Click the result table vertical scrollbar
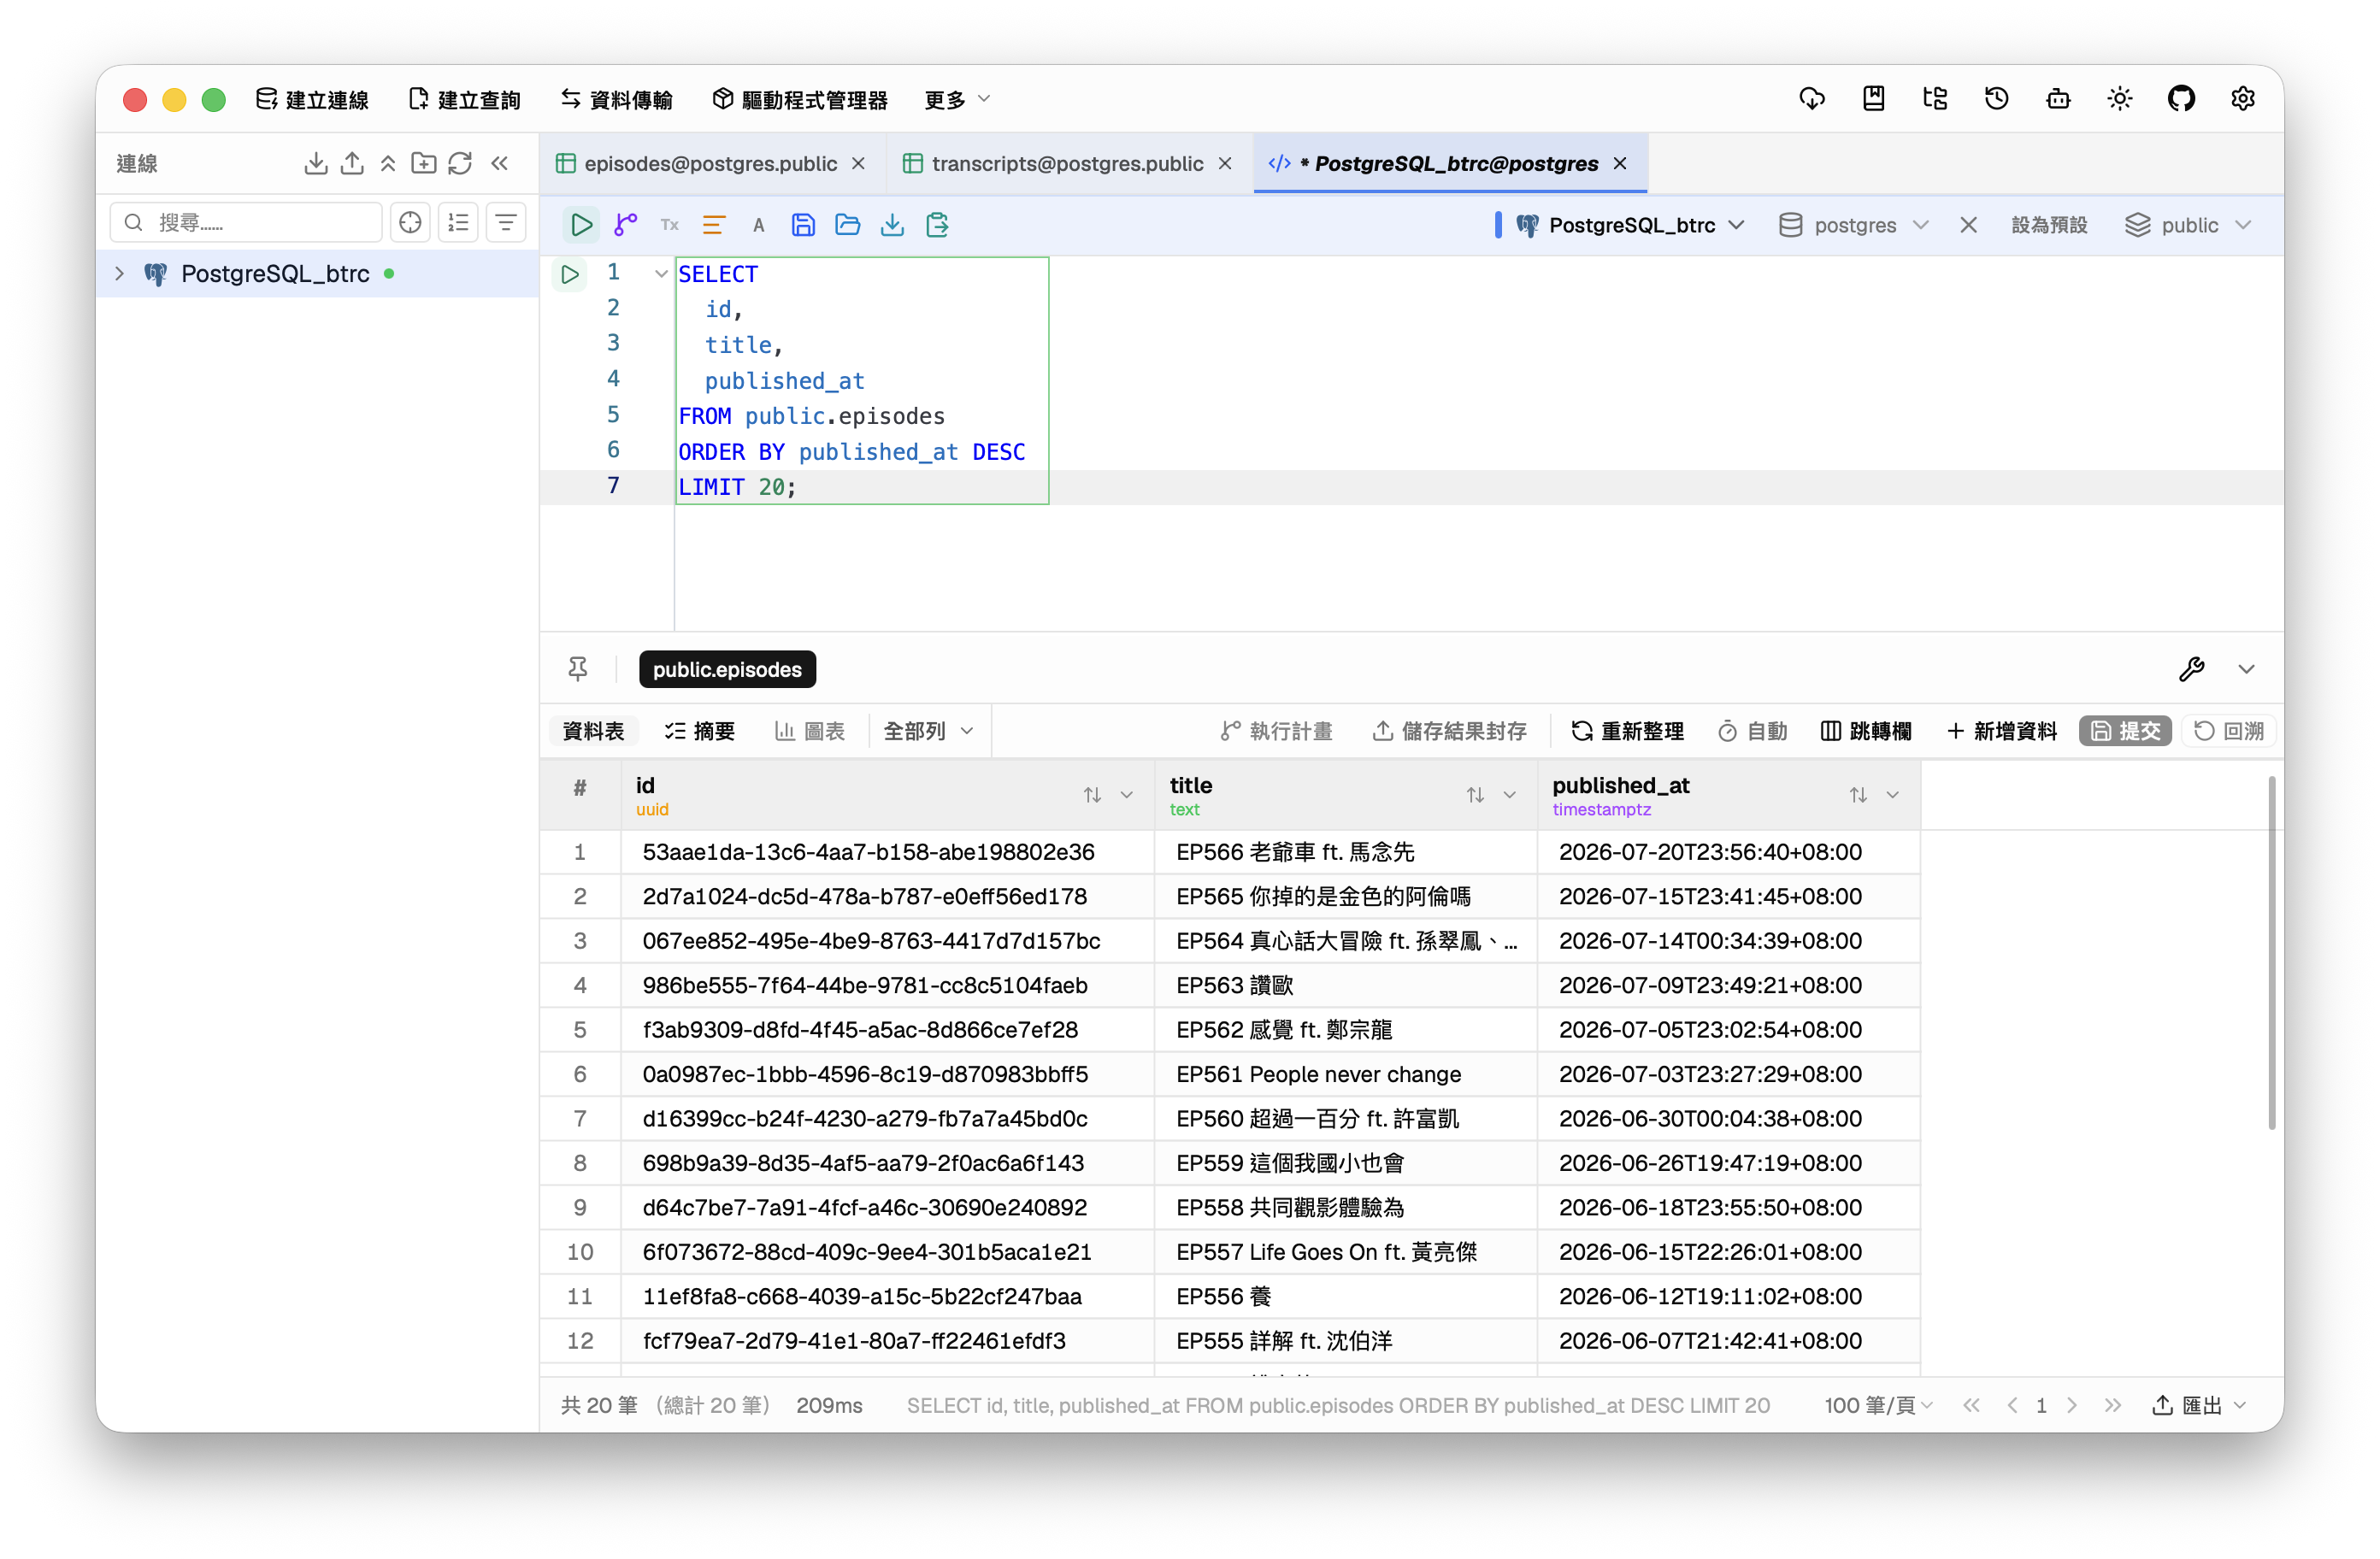The width and height of the screenshot is (2380, 1559). (x=2271, y=952)
